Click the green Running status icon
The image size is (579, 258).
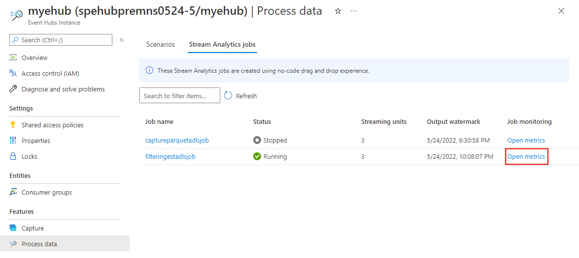(257, 156)
